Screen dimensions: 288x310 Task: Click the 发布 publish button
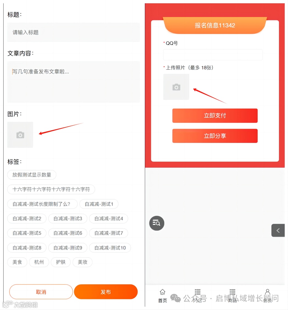(106, 292)
